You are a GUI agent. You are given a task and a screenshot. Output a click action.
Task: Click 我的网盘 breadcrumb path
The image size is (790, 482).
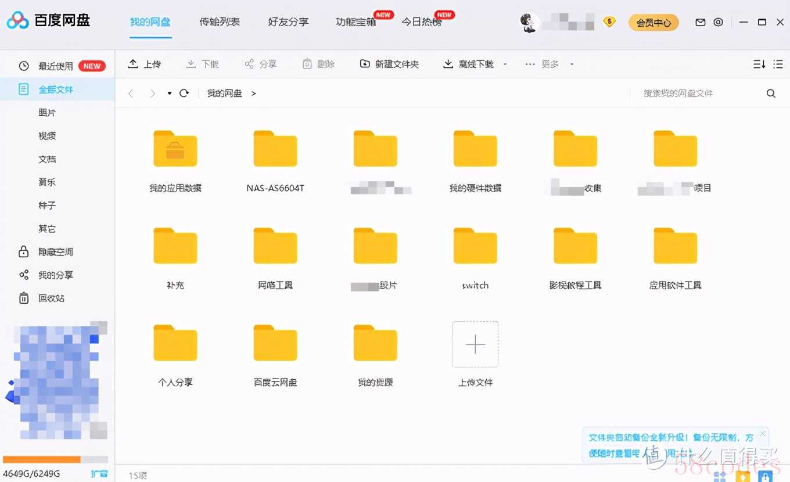point(225,93)
